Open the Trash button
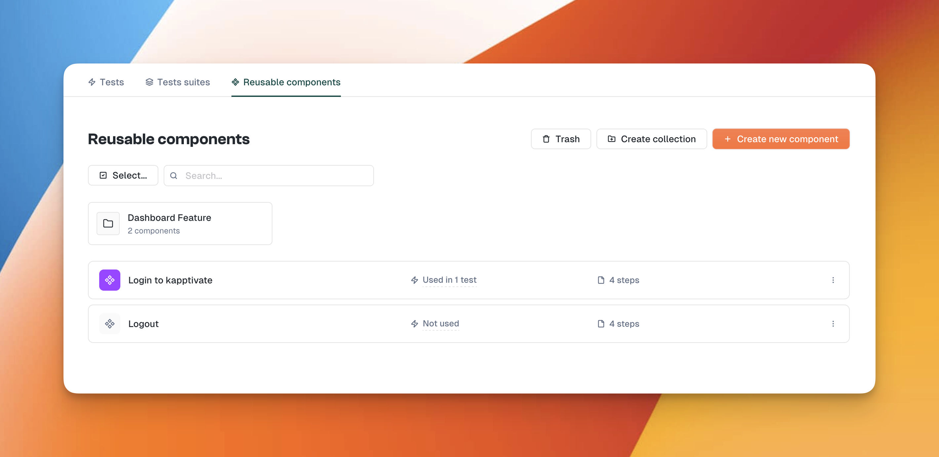 click(x=561, y=139)
